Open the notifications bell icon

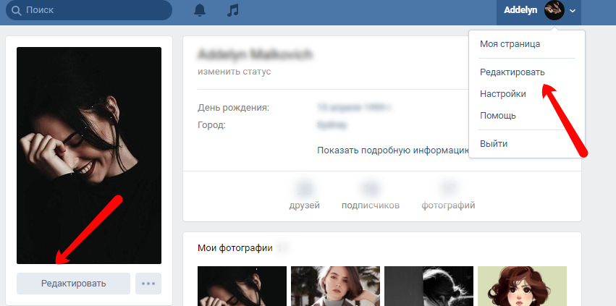point(199,10)
